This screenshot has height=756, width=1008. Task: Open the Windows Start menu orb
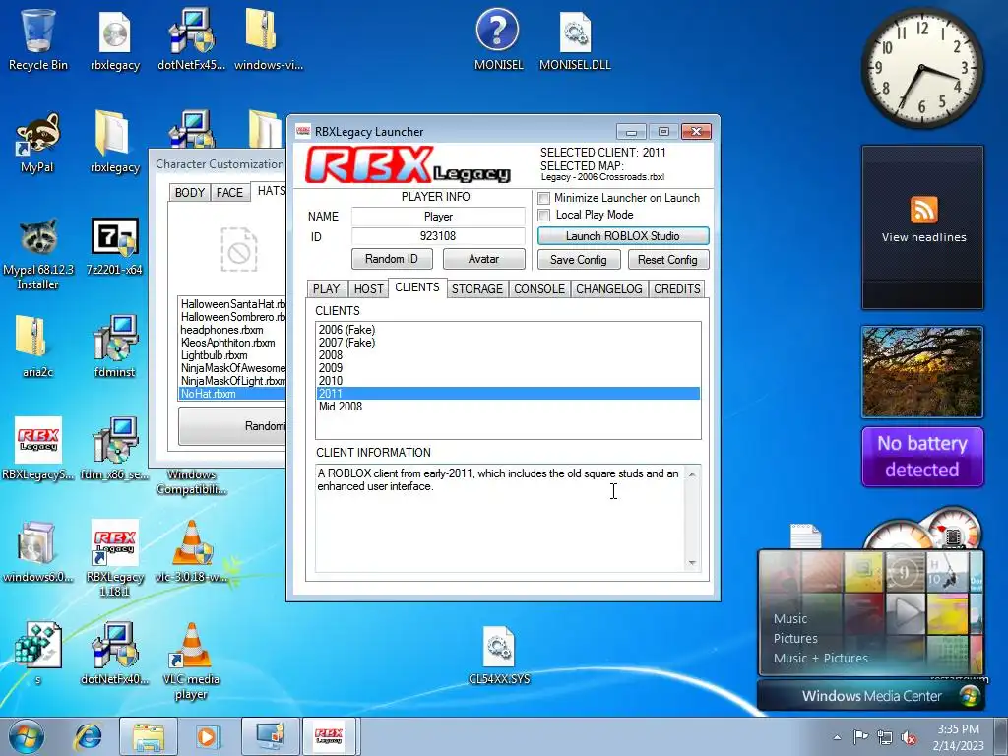(x=27, y=736)
